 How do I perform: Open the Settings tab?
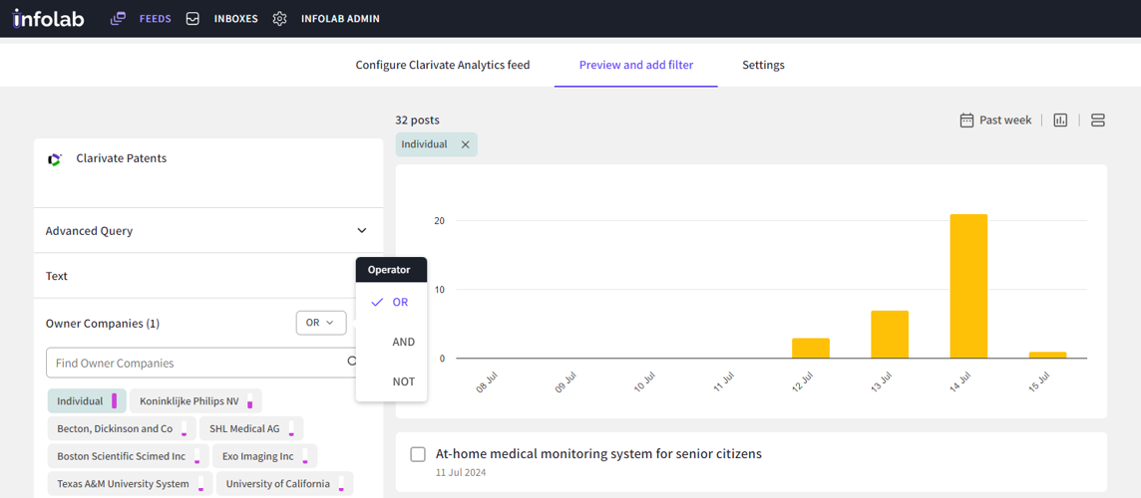pyautogui.click(x=763, y=65)
